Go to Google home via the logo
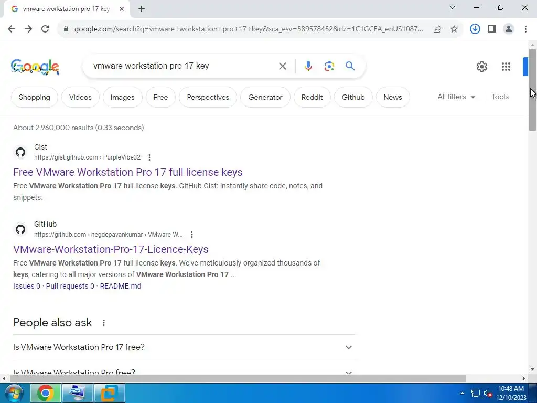This screenshot has height=403, width=537. pos(35,67)
